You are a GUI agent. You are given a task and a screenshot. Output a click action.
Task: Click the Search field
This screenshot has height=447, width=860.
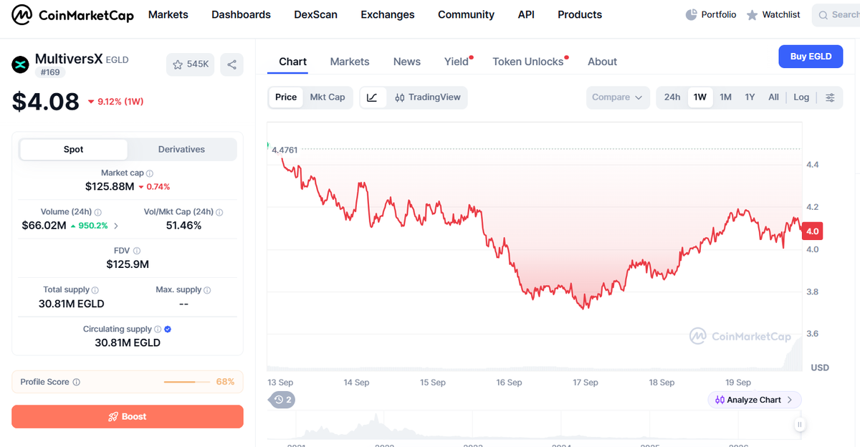pos(836,14)
